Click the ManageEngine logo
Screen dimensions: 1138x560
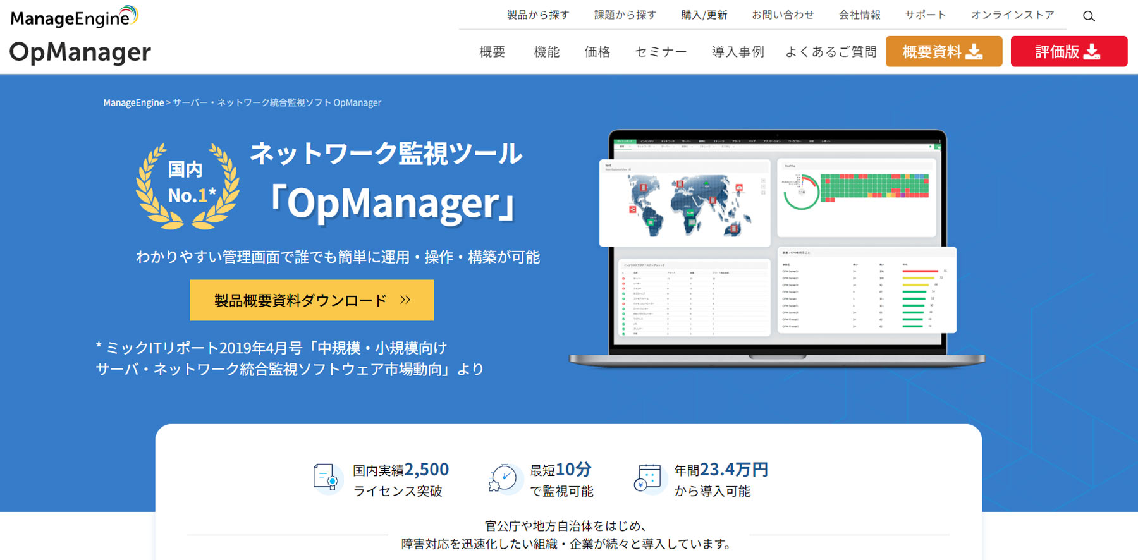74,17
